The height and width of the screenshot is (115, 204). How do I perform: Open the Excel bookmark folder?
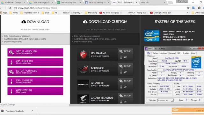[x=46, y=13]
